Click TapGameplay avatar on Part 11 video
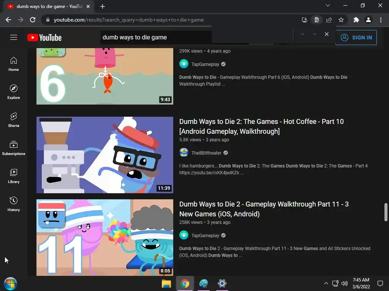 pos(184,235)
